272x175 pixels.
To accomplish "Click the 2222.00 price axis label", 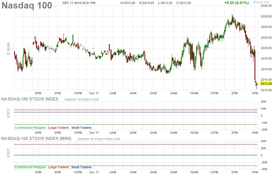I will 266,38.
